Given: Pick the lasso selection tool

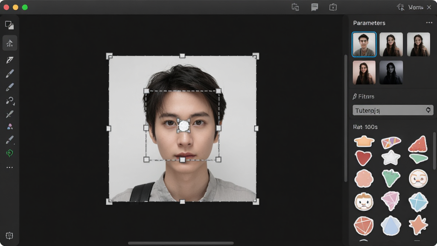Looking at the screenshot, I should point(10,101).
